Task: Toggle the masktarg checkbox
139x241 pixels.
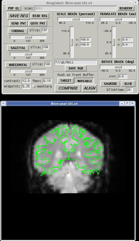Action: coord(34,86)
